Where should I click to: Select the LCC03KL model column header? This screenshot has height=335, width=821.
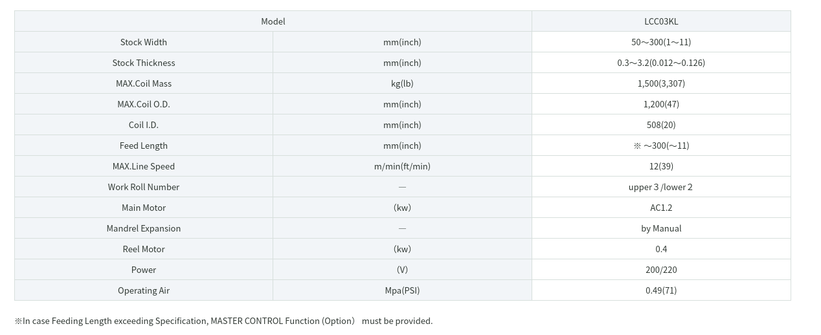661,21
